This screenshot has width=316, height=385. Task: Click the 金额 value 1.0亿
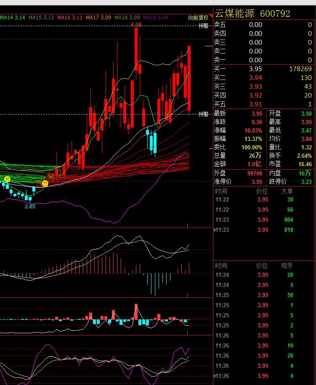pos(255,164)
